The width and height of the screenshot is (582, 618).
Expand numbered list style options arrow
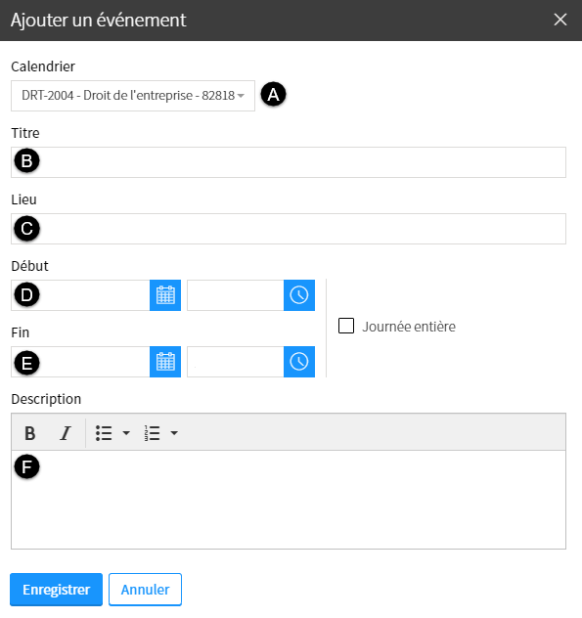174,433
